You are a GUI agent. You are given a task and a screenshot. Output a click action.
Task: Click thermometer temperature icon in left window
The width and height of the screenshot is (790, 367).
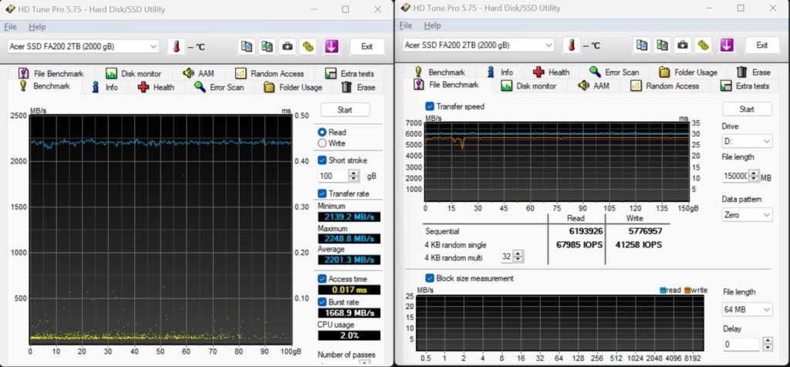pyautogui.click(x=177, y=46)
